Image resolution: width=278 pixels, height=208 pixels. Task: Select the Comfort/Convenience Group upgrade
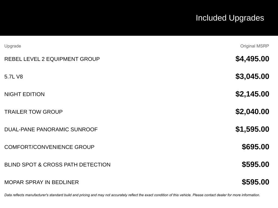click(49, 147)
